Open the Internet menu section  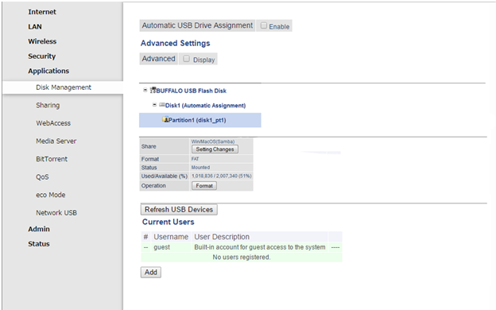coord(42,12)
